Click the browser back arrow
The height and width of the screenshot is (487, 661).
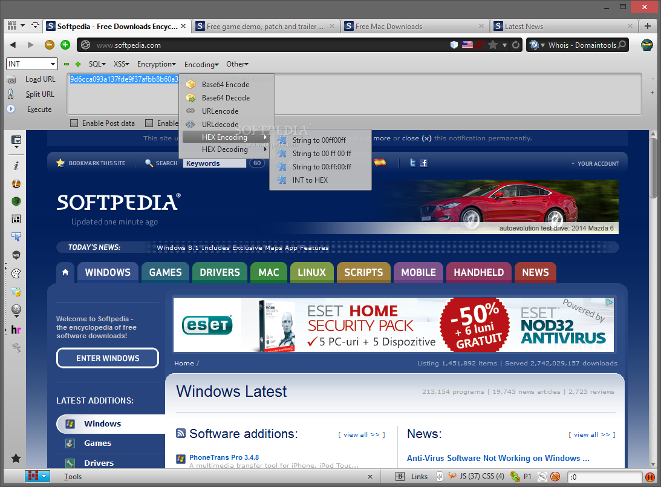click(x=13, y=45)
